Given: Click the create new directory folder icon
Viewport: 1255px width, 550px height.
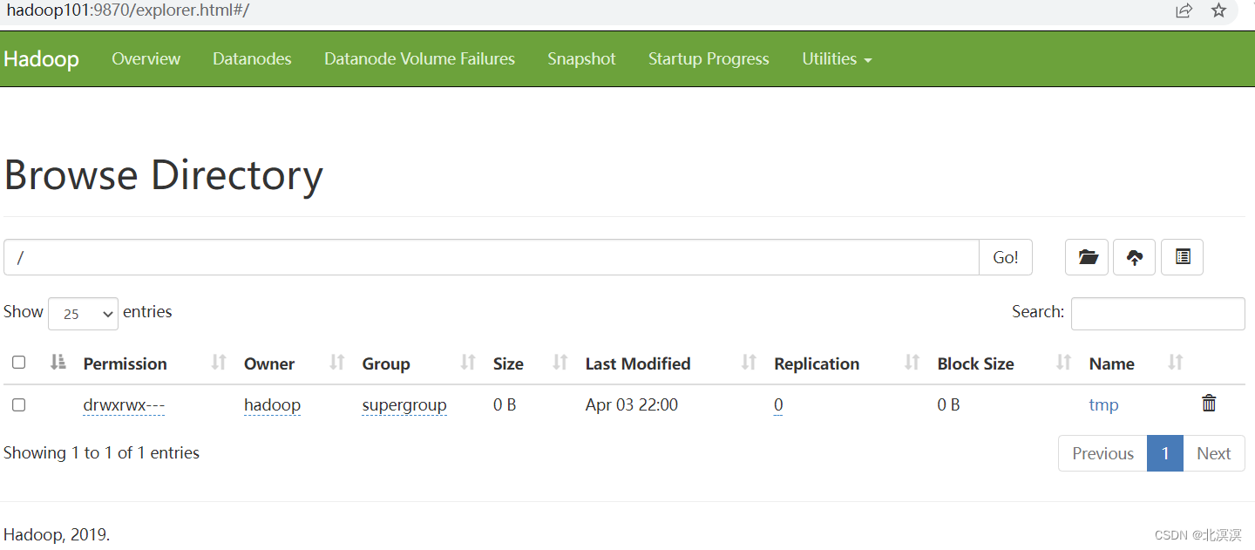Looking at the screenshot, I should [1087, 257].
